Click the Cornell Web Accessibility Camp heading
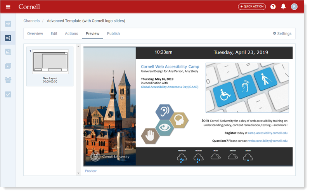310x193 pixels. coord(170,66)
